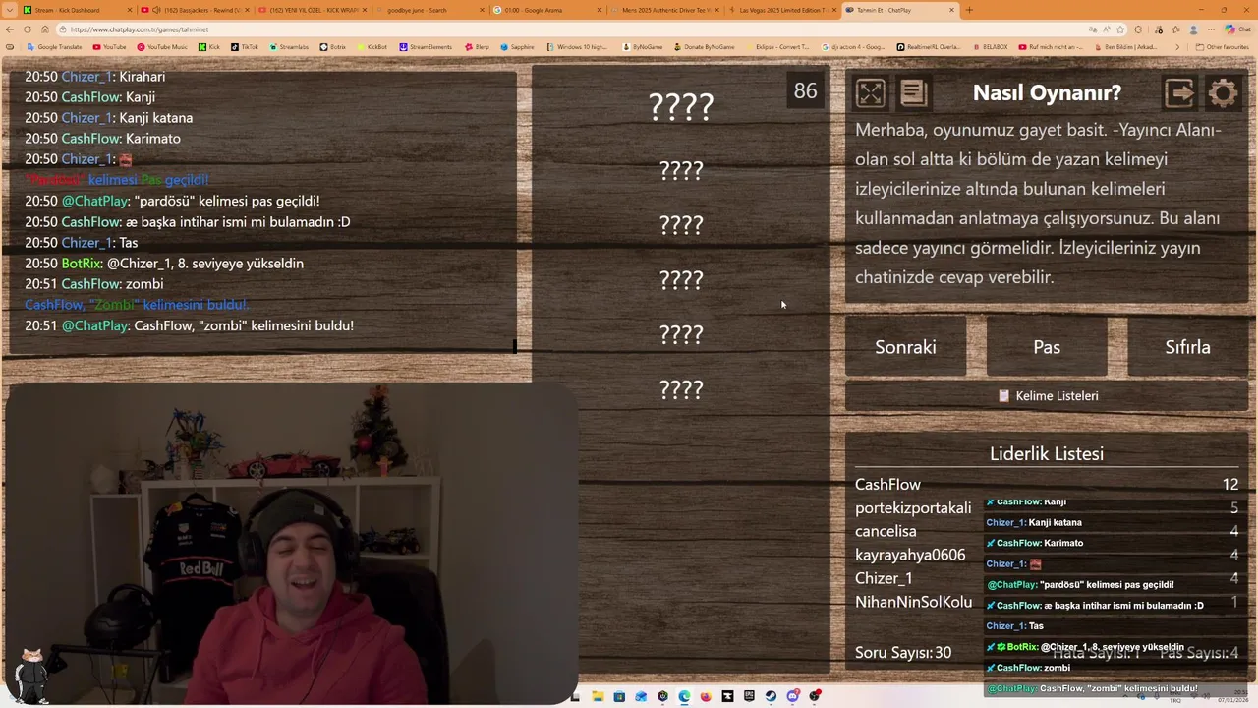Image resolution: width=1258 pixels, height=708 pixels.
Task: Open Kelime Listeleri word lists
Action: pyautogui.click(x=1047, y=395)
